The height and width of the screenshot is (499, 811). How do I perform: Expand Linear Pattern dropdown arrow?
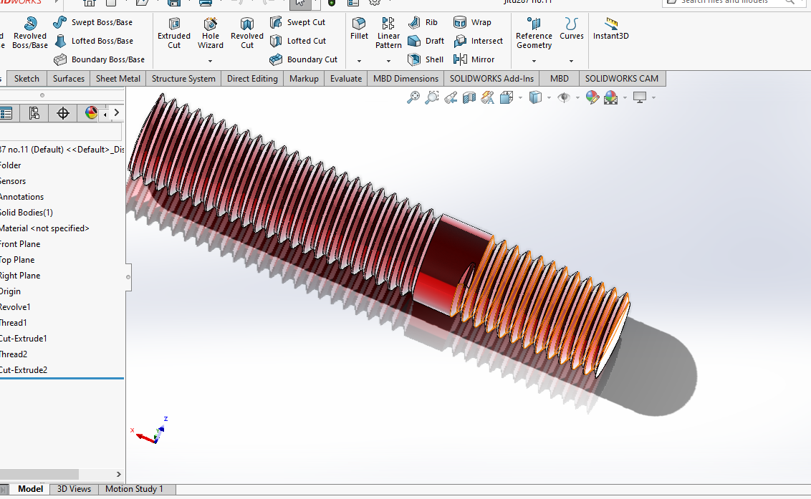point(388,61)
